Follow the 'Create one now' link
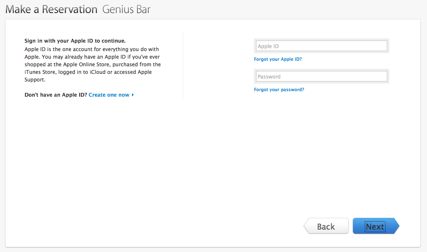This screenshot has height=252, width=427. 109,95
